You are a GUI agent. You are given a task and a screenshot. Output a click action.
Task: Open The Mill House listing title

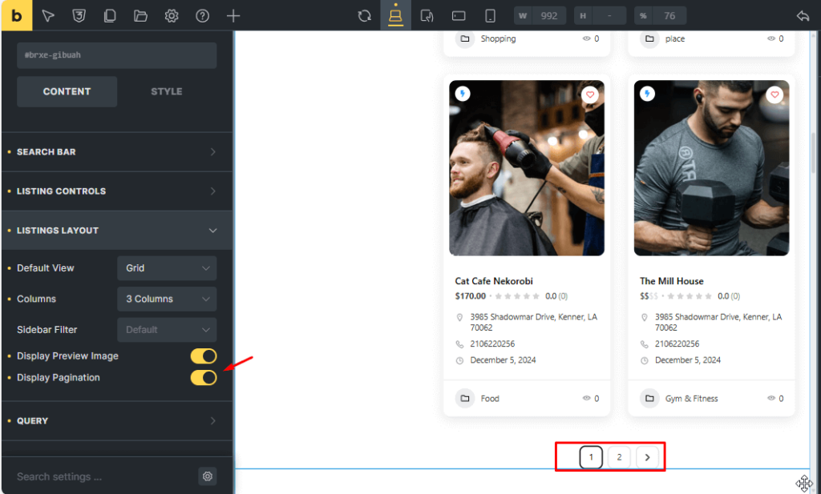[671, 281]
